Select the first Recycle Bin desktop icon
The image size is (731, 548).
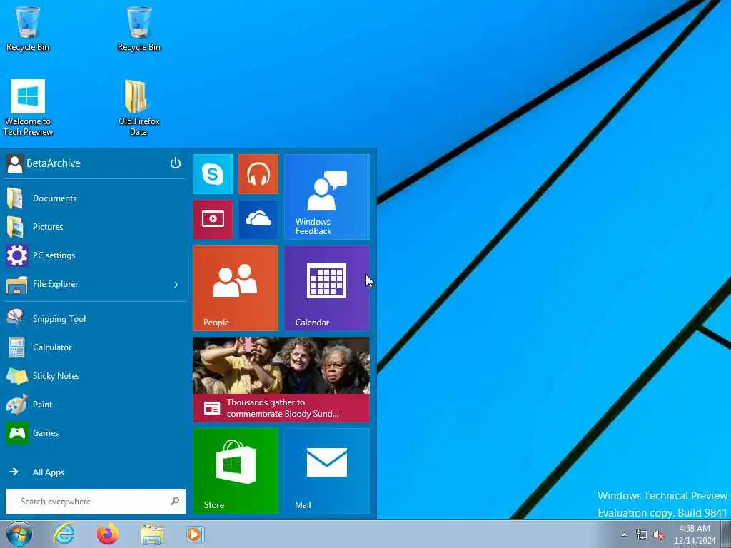point(28,29)
